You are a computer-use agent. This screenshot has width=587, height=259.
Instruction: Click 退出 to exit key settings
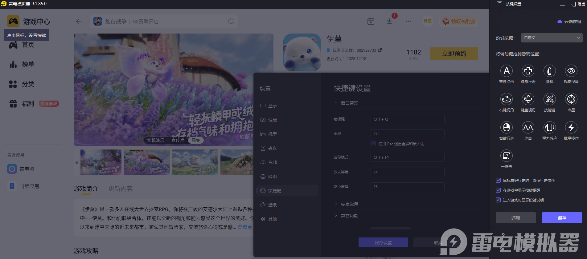(x=578, y=4)
